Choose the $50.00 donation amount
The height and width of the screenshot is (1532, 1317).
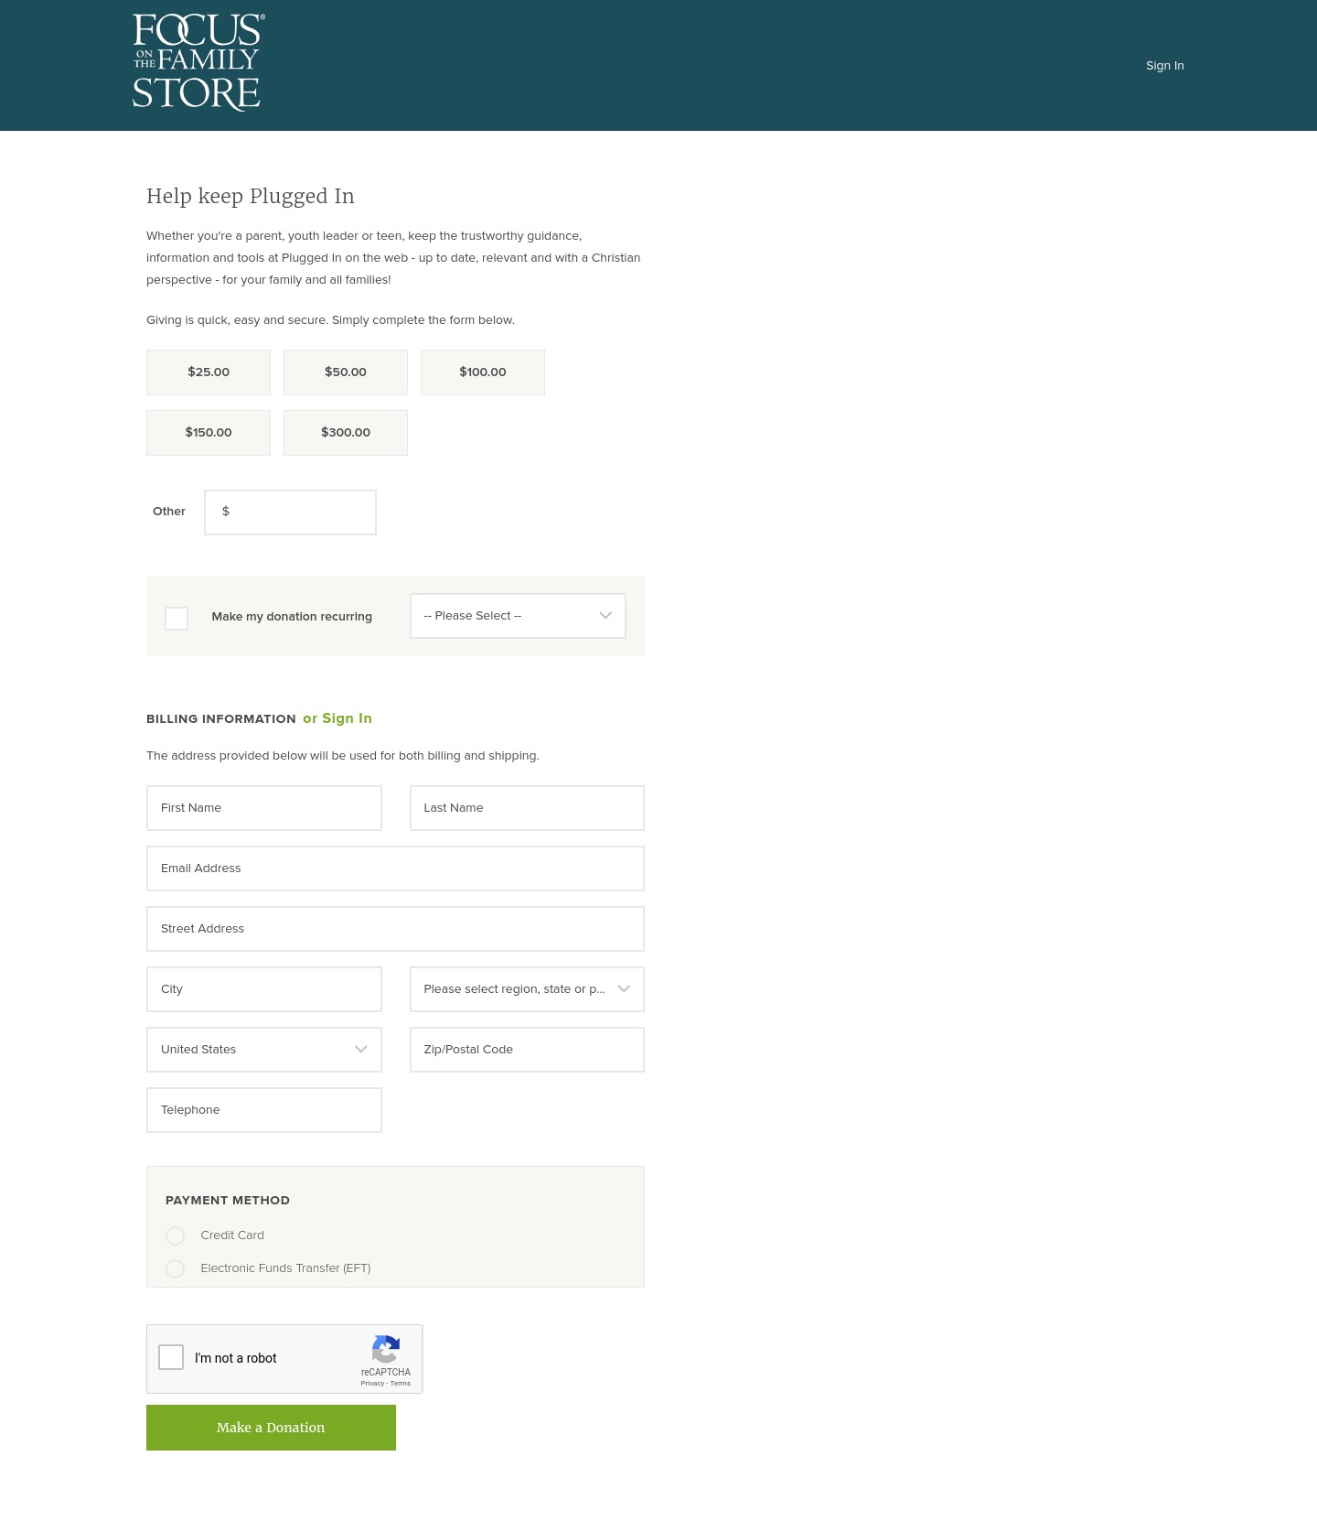[346, 372]
